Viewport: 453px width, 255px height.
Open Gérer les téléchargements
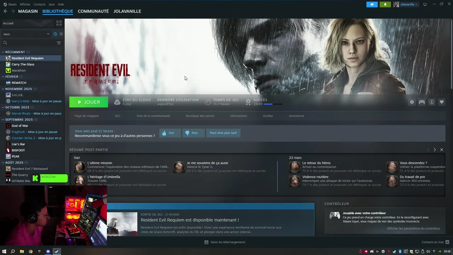click(225, 242)
